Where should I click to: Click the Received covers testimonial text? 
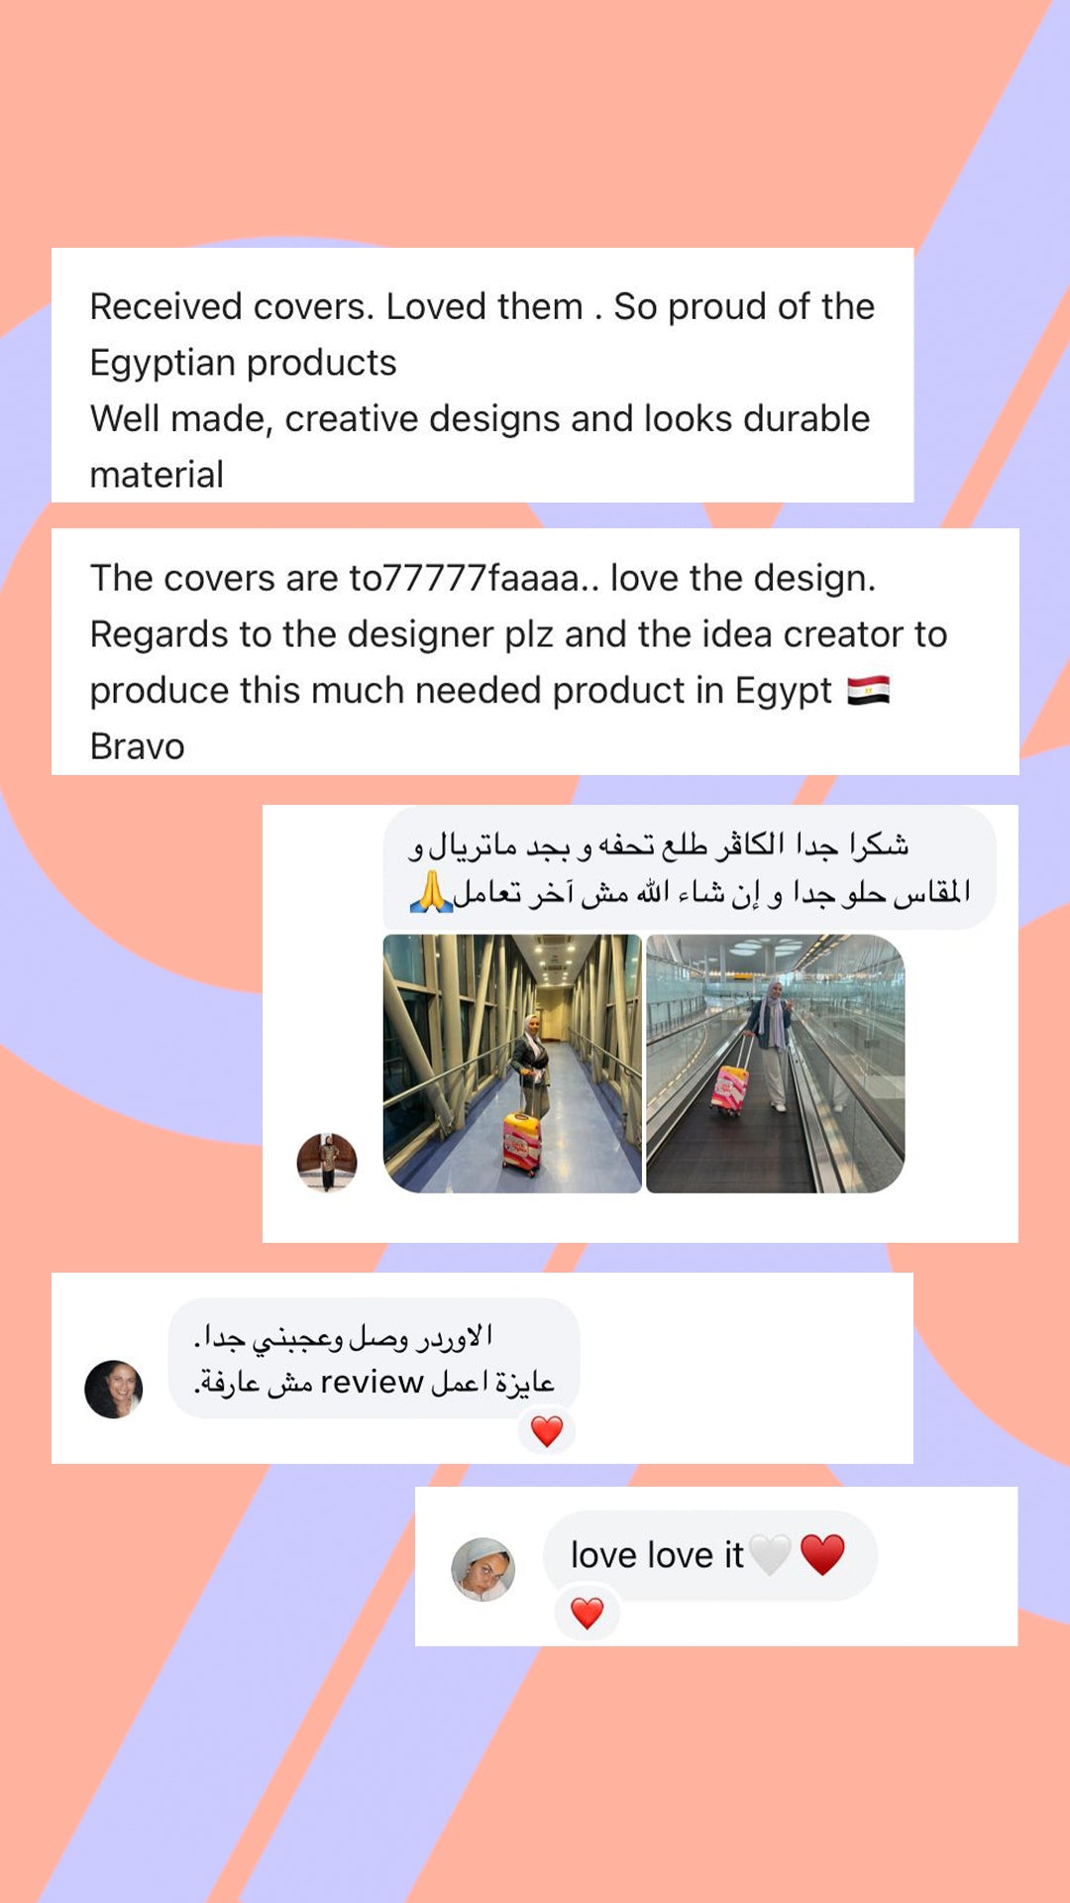click(482, 391)
